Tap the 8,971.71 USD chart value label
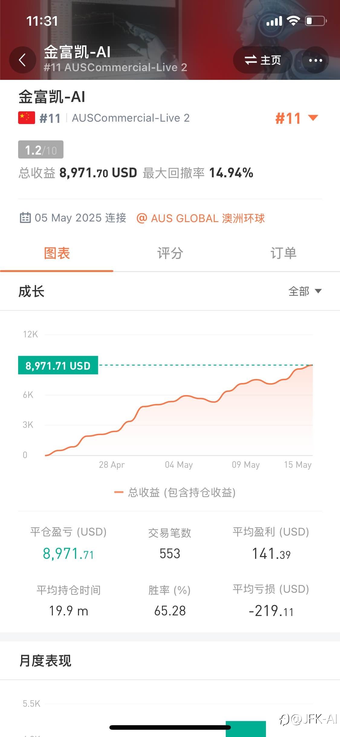This screenshot has height=737, width=340. pos(58,365)
